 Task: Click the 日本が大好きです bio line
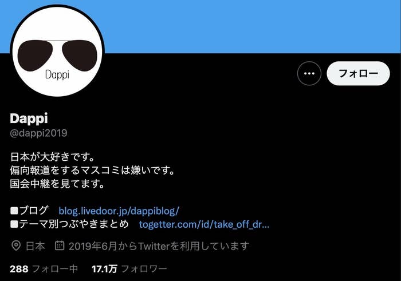pos(53,157)
